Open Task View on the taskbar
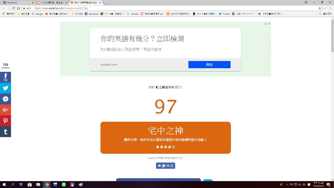Viewport: 334px width, 188px height. point(21,185)
